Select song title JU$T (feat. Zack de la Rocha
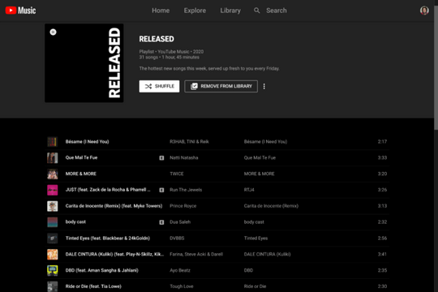The height and width of the screenshot is (292, 438). [x=108, y=190]
